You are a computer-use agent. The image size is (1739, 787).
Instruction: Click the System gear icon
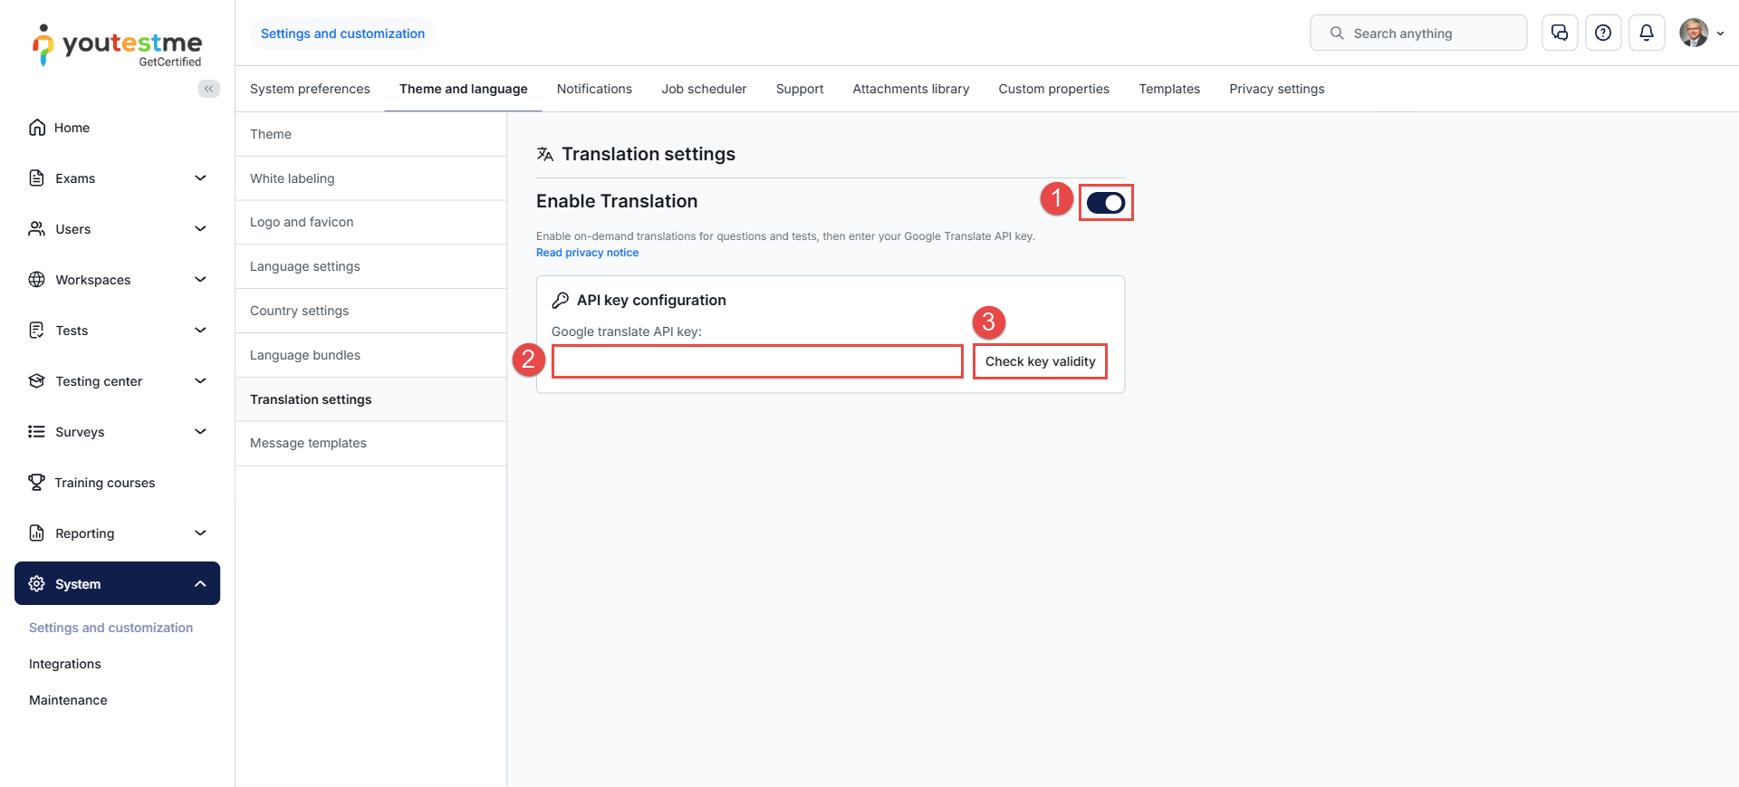[x=37, y=584]
